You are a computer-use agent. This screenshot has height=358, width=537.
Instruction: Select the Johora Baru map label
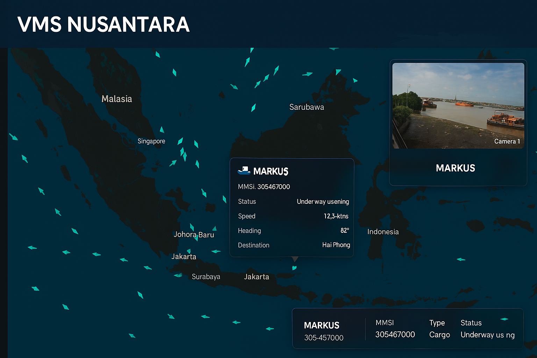194,235
